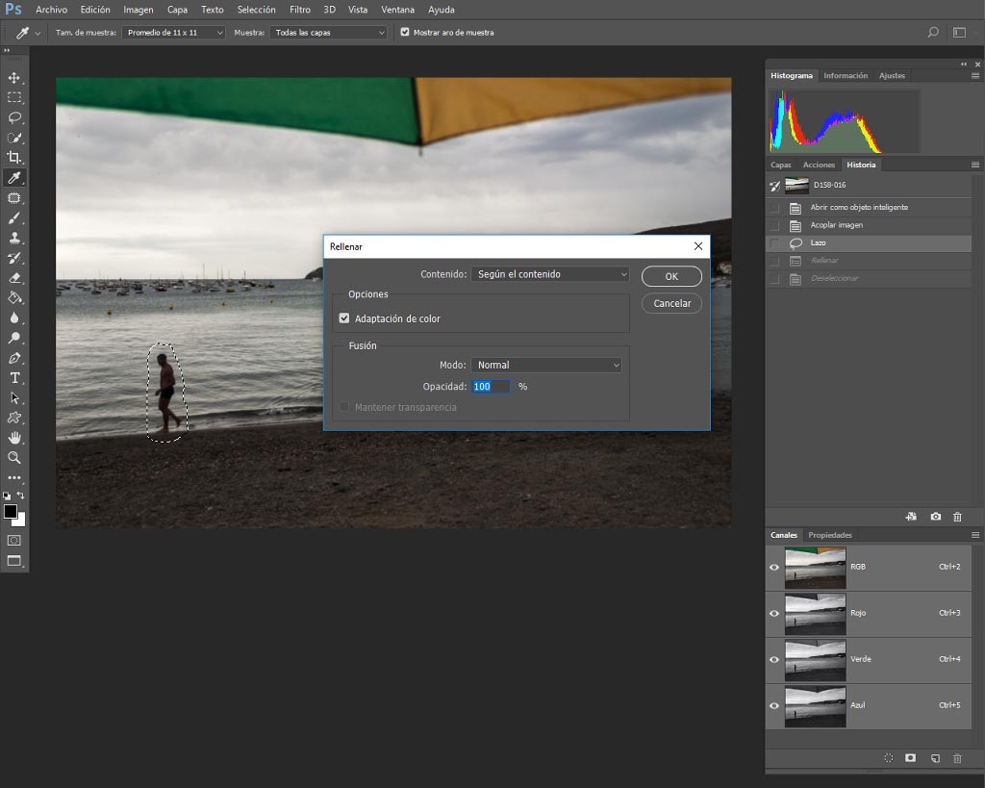The image size is (985, 788).
Task: Select the Type tool
Action: (x=13, y=378)
